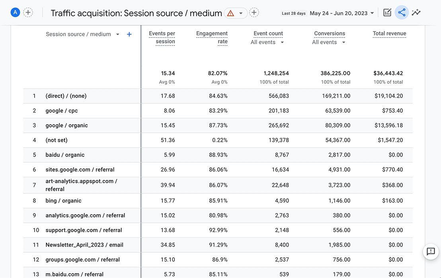Click the report title 'Traffic acquisition: Session source / medium'
This screenshot has width=441, height=278.
click(x=136, y=13)
